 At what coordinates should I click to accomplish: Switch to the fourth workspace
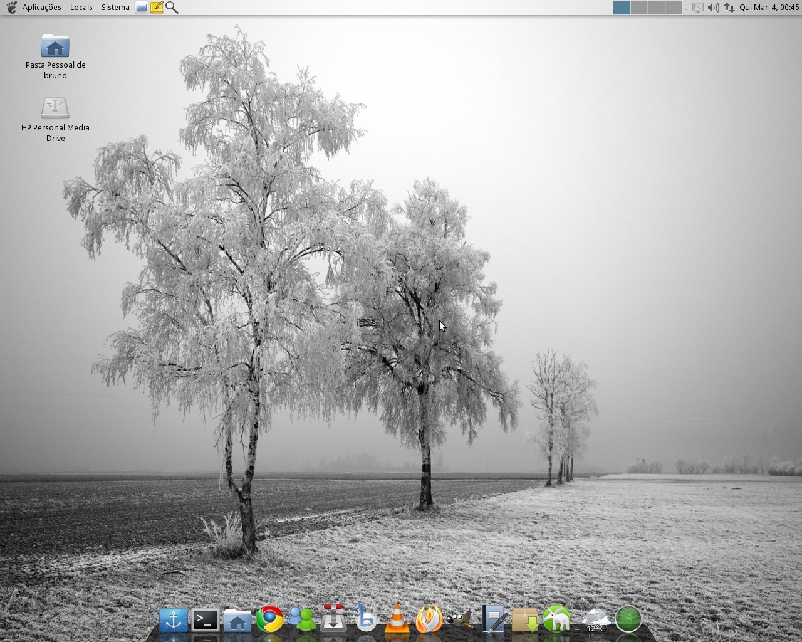(673, 8)
